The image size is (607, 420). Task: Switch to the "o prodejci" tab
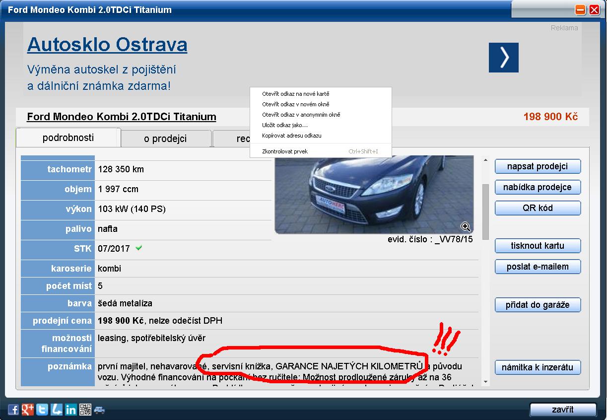165,139
